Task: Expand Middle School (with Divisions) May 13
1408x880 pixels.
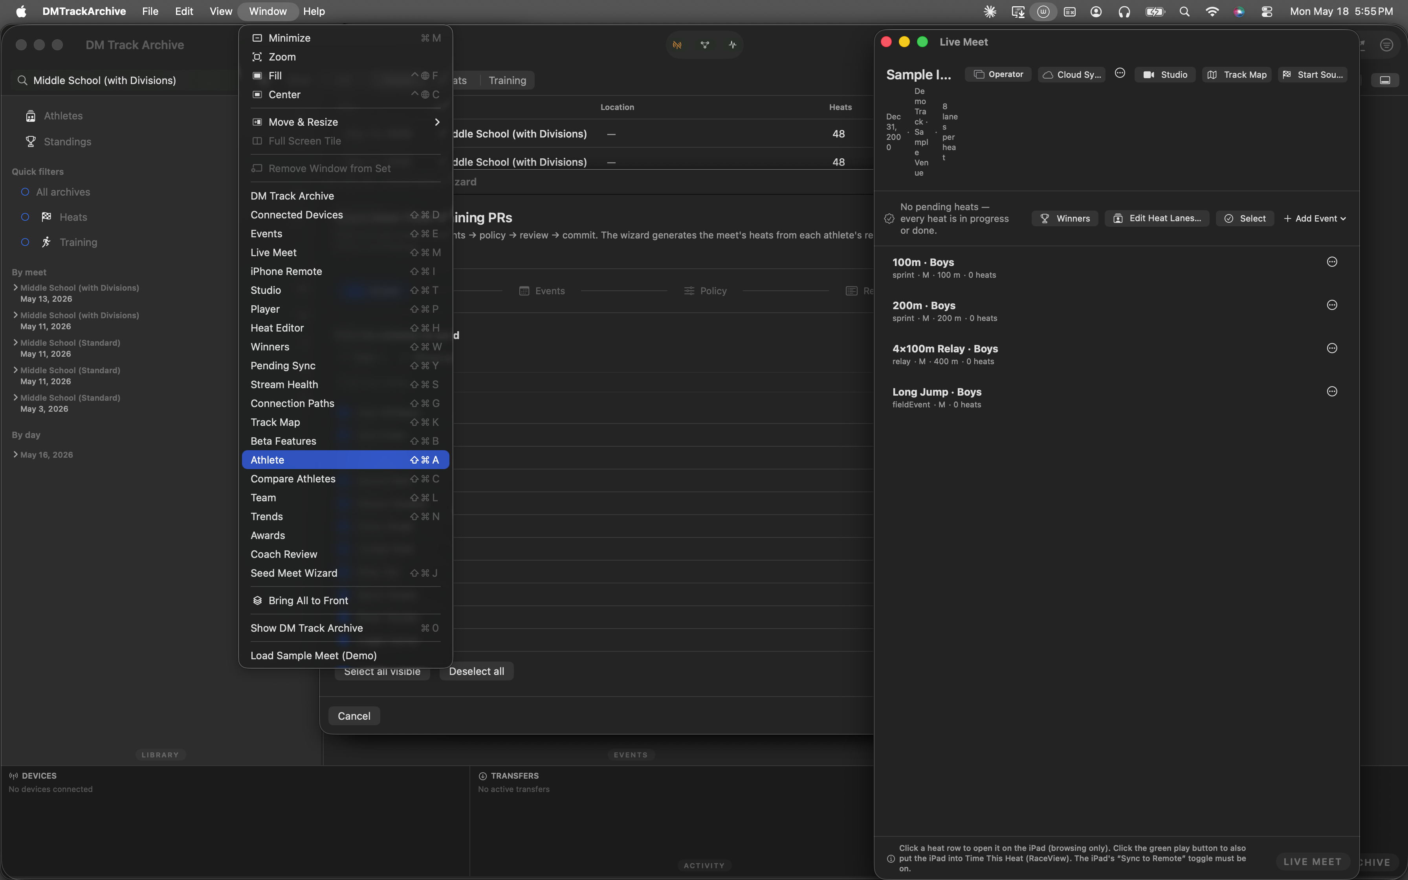Action: [x=15, y=288]
